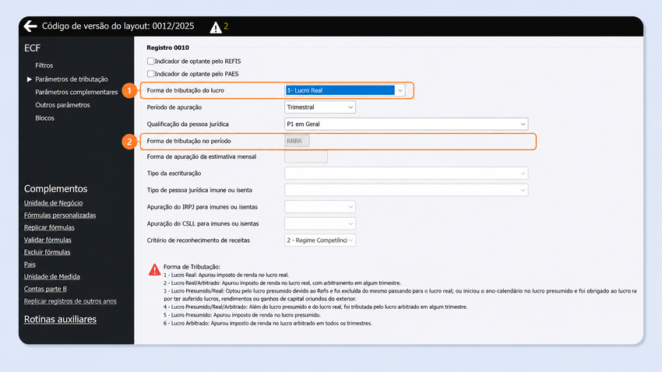662x372 pixels.
Task: Open Qualificação da pessoa jurídica dropdown
Action: (x=406, y=124)
